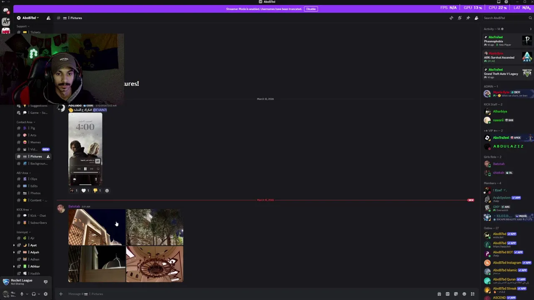Screen dimensions: 534x300
Task: Click the Rocket League stream screen icon
Action: point(45,282)
